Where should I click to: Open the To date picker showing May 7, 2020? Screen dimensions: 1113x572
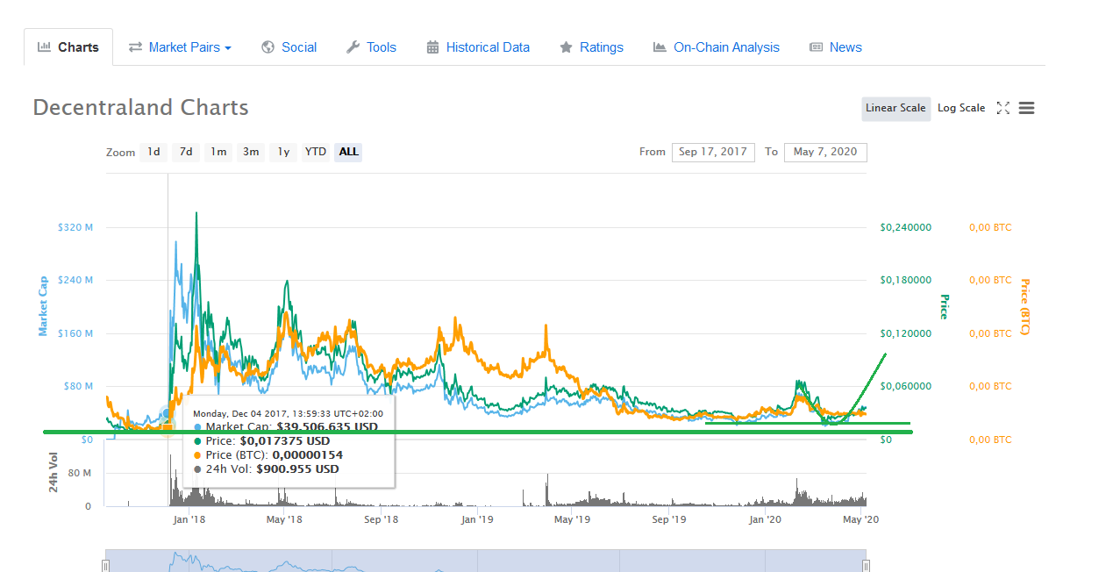pos(824,152)
